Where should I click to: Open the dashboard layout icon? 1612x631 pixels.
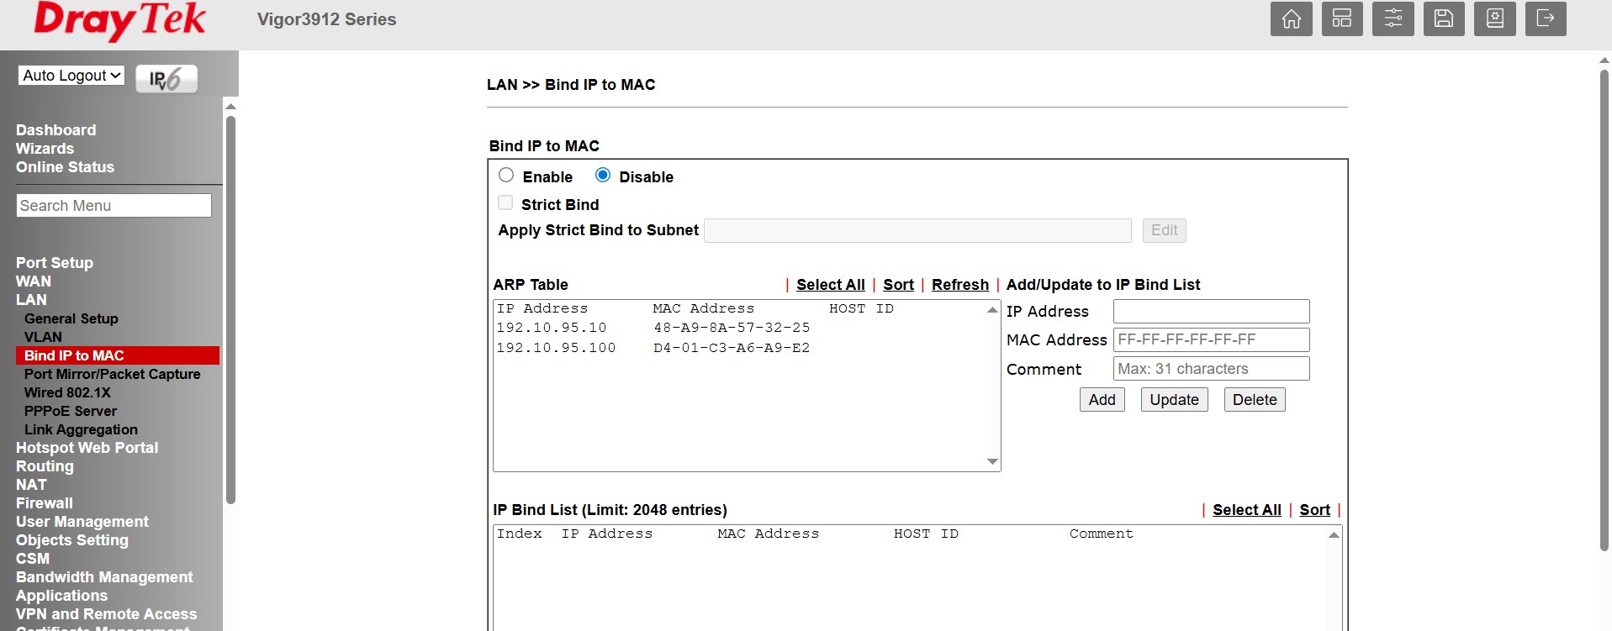(1342, 19)
